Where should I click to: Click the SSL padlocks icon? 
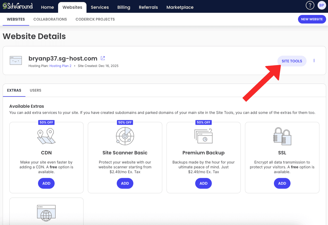click(x=282, y=136)
